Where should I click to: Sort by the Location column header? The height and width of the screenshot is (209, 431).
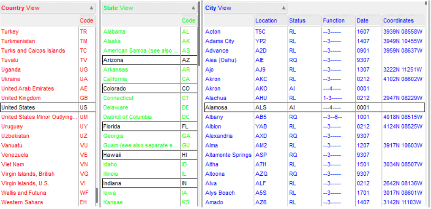click(271, 21)
